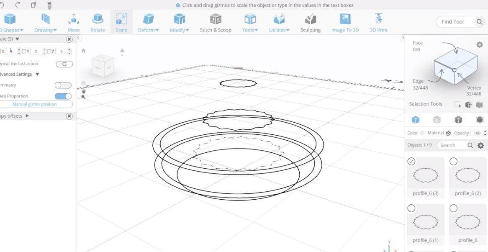
Task: Click the Color swatch circle
Action: 422,133
